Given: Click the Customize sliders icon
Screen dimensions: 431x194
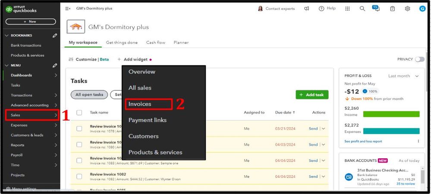Looking at the screenshot, I should (x=71, y=59).
